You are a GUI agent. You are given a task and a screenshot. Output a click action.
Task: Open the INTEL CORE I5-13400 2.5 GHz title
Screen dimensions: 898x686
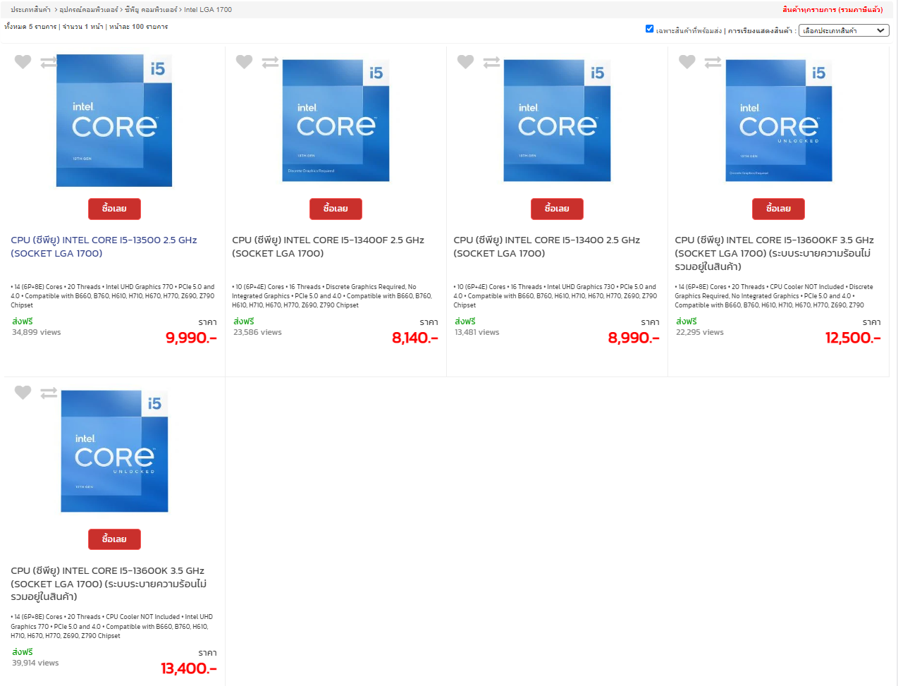click(546, 247)
